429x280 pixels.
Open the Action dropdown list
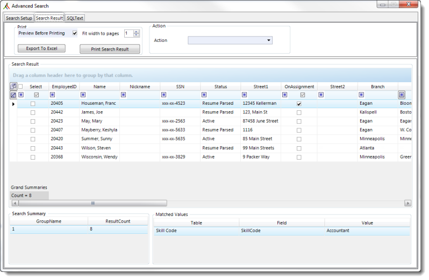click(269, 40)
